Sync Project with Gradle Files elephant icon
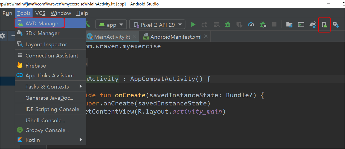Viewport: 345px width, 149px height. tap(313, 25)
